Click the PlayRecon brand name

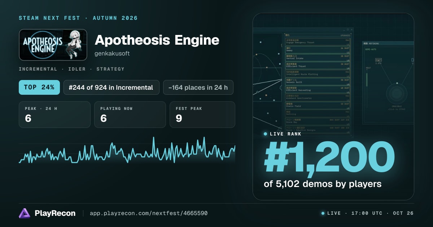pyautogui.click(x=55, y=213)
